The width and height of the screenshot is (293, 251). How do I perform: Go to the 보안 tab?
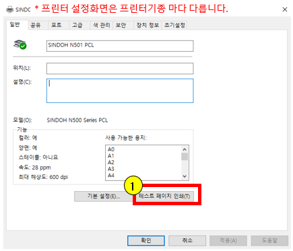point(123,26)
